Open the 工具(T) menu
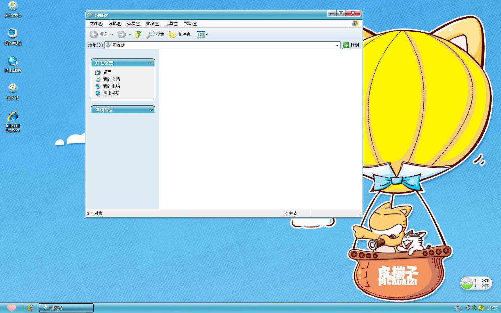Image resolution: width=501 pixels, height=313 pixels. pos(172,24)
